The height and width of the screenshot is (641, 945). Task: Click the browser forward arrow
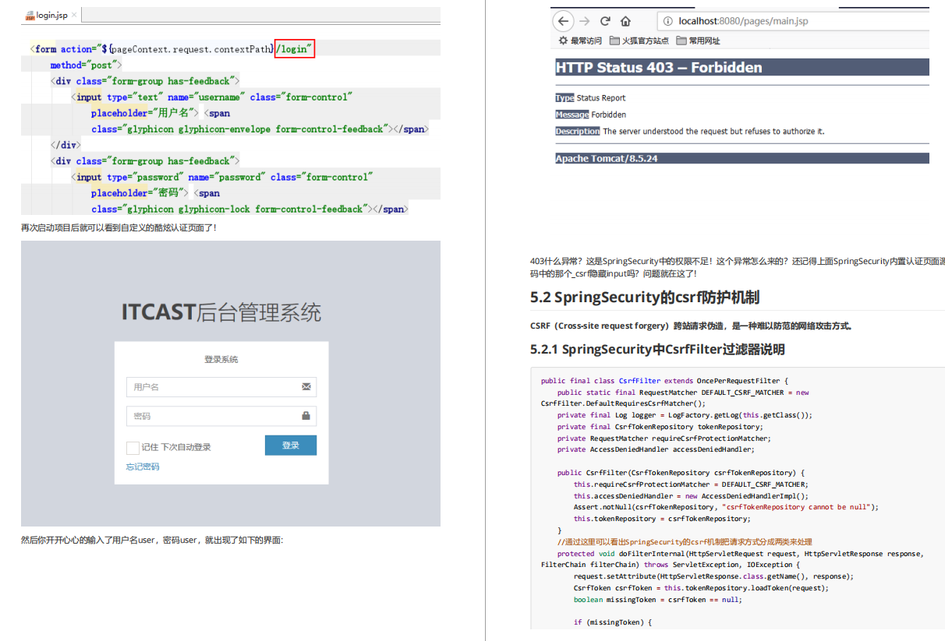click(585, 21)
